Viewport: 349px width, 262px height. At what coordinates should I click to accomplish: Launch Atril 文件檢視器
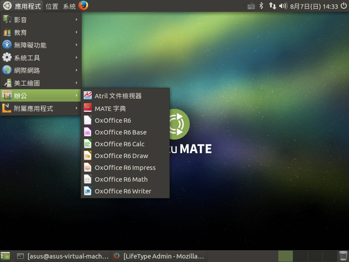point(125,96)
